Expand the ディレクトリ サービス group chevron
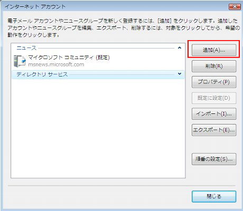 (x=180, y=74)
